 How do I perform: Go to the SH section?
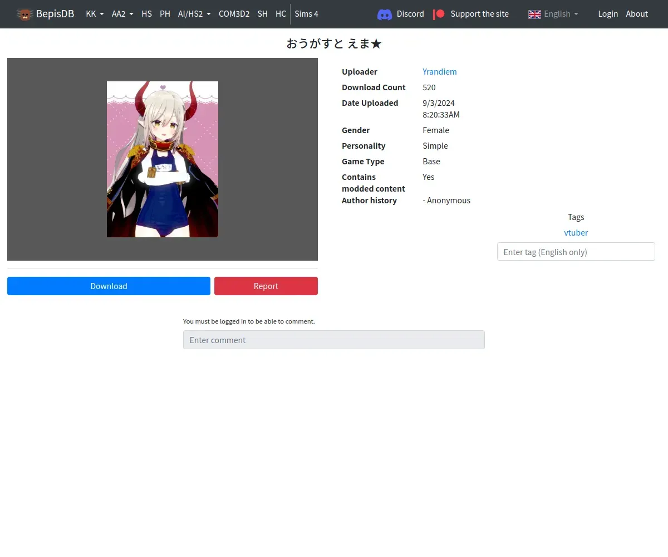point(262,14)
